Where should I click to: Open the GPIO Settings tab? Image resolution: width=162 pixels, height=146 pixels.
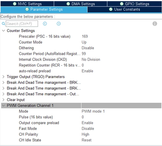135,4
